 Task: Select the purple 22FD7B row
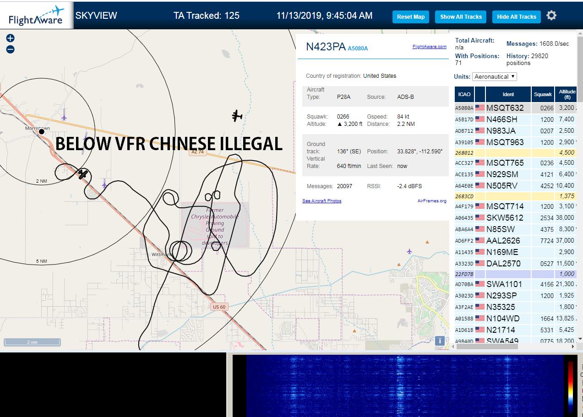click(516, 274)
